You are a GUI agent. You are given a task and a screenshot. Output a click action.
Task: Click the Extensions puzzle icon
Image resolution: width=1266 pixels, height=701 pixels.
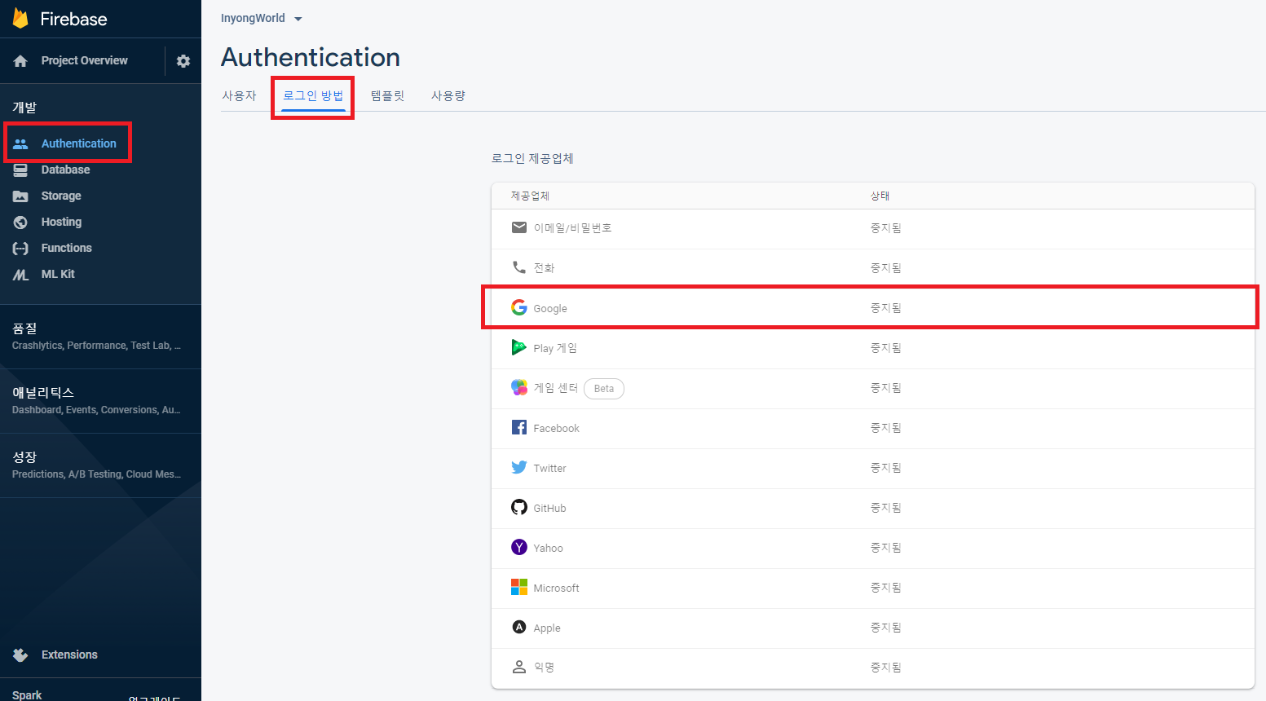coord(20,655)
